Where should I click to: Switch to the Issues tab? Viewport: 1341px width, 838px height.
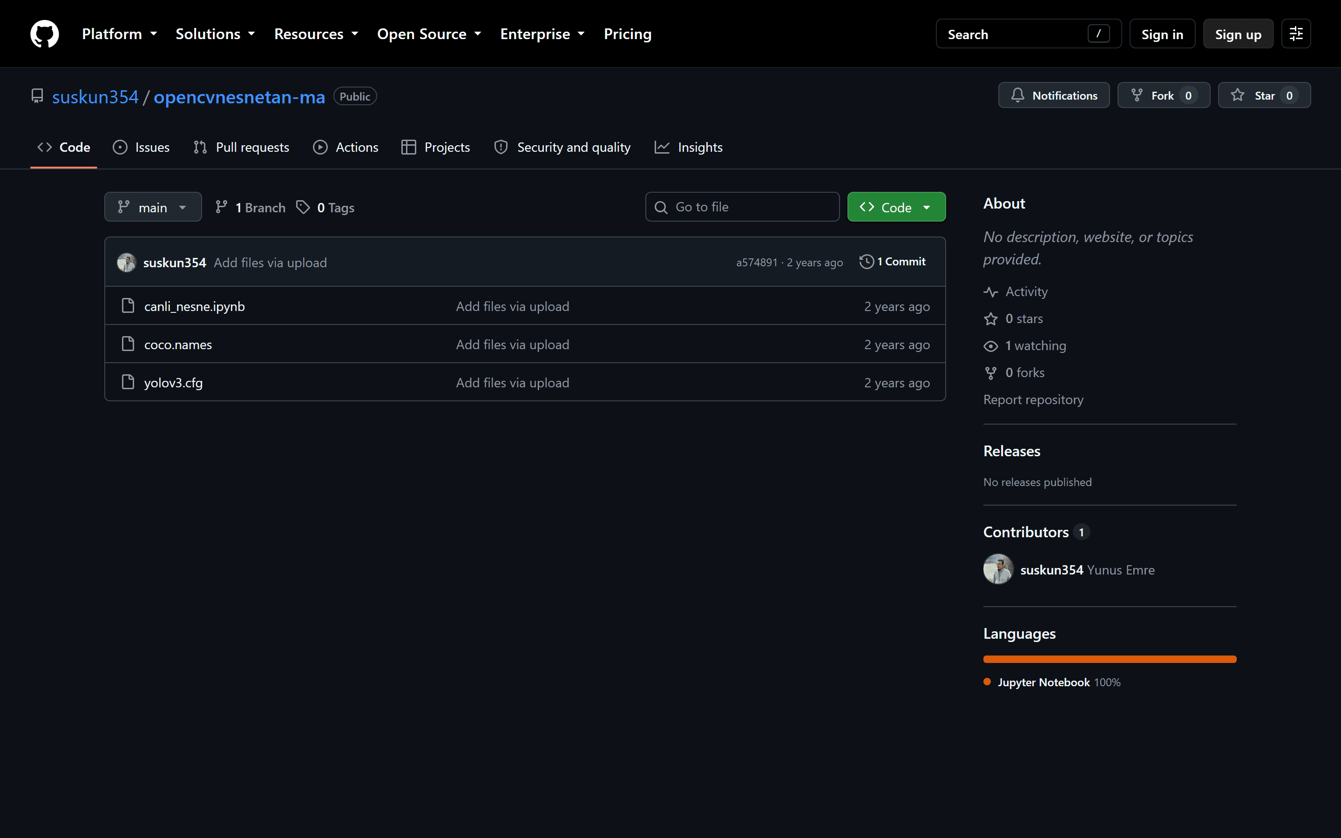click(141, 147)
